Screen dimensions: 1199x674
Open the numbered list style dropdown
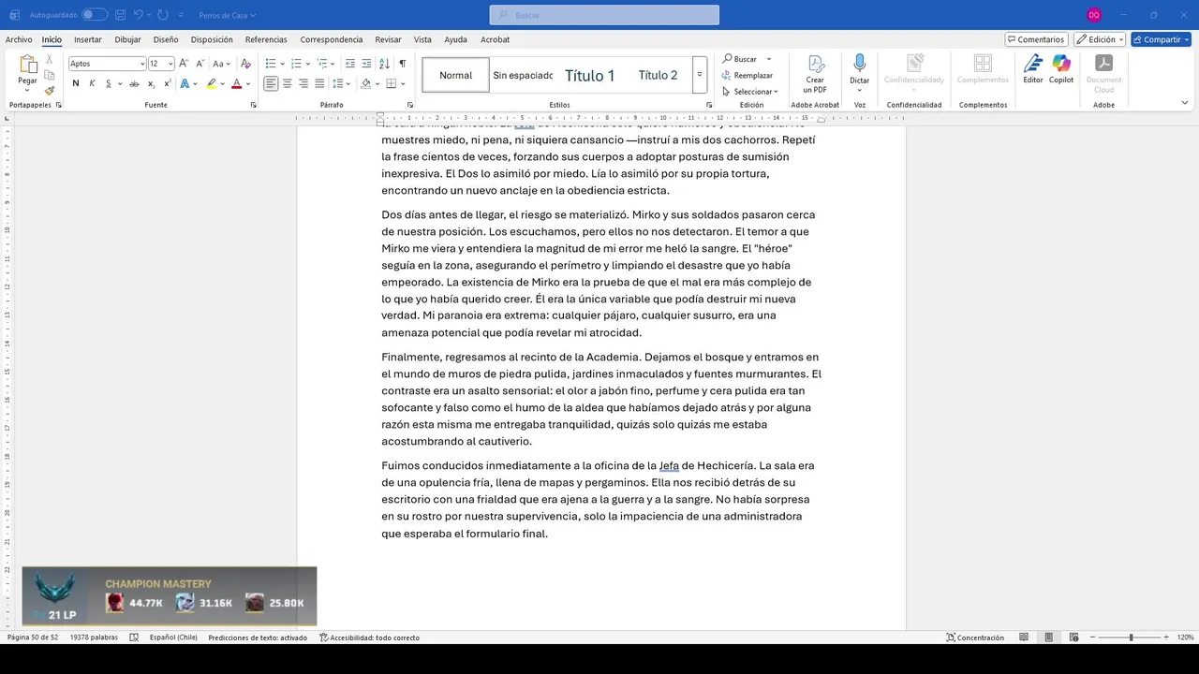(307, 64)
